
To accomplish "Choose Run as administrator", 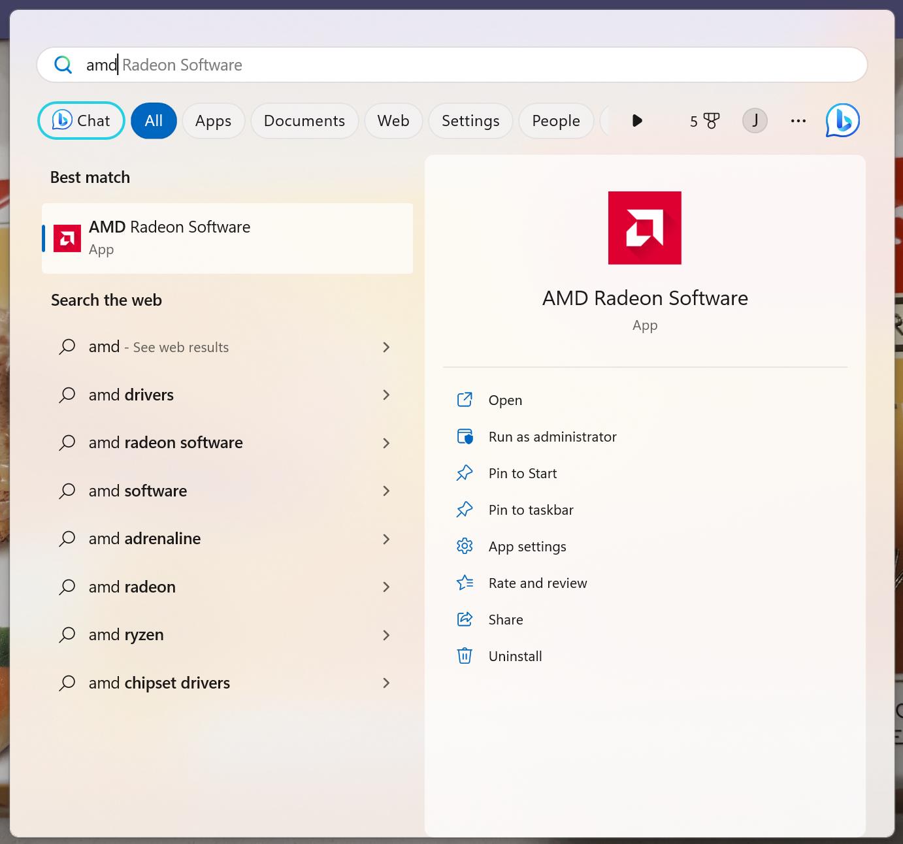I will click(x=552, y=437).
